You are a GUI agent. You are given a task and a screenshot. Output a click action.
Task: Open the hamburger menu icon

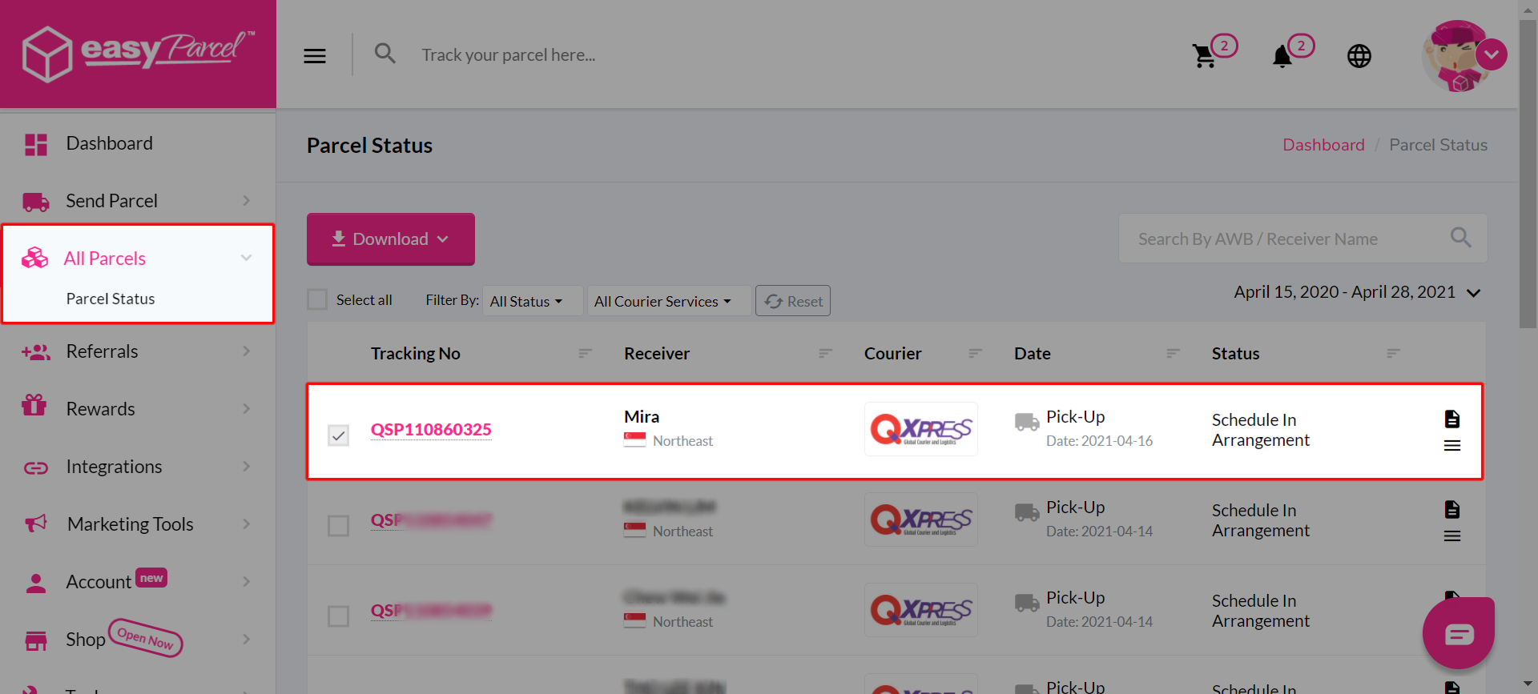(x=315, y=56)
